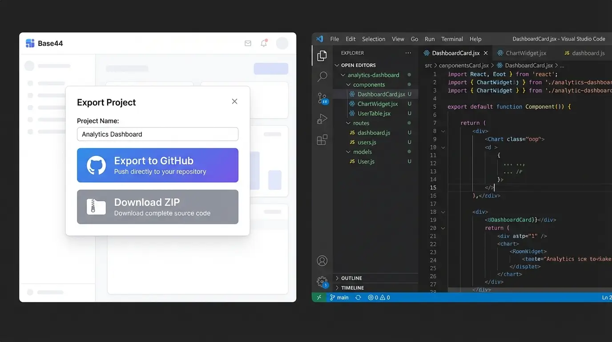The width and height of the screenshot is (612, 342).
Task: Click the sync changes icon next to main branch
Action: point(358,297)
